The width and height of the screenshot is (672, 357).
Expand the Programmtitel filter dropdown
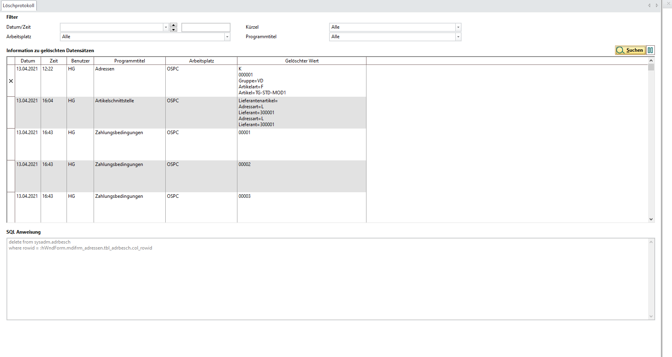click(458, 37)
